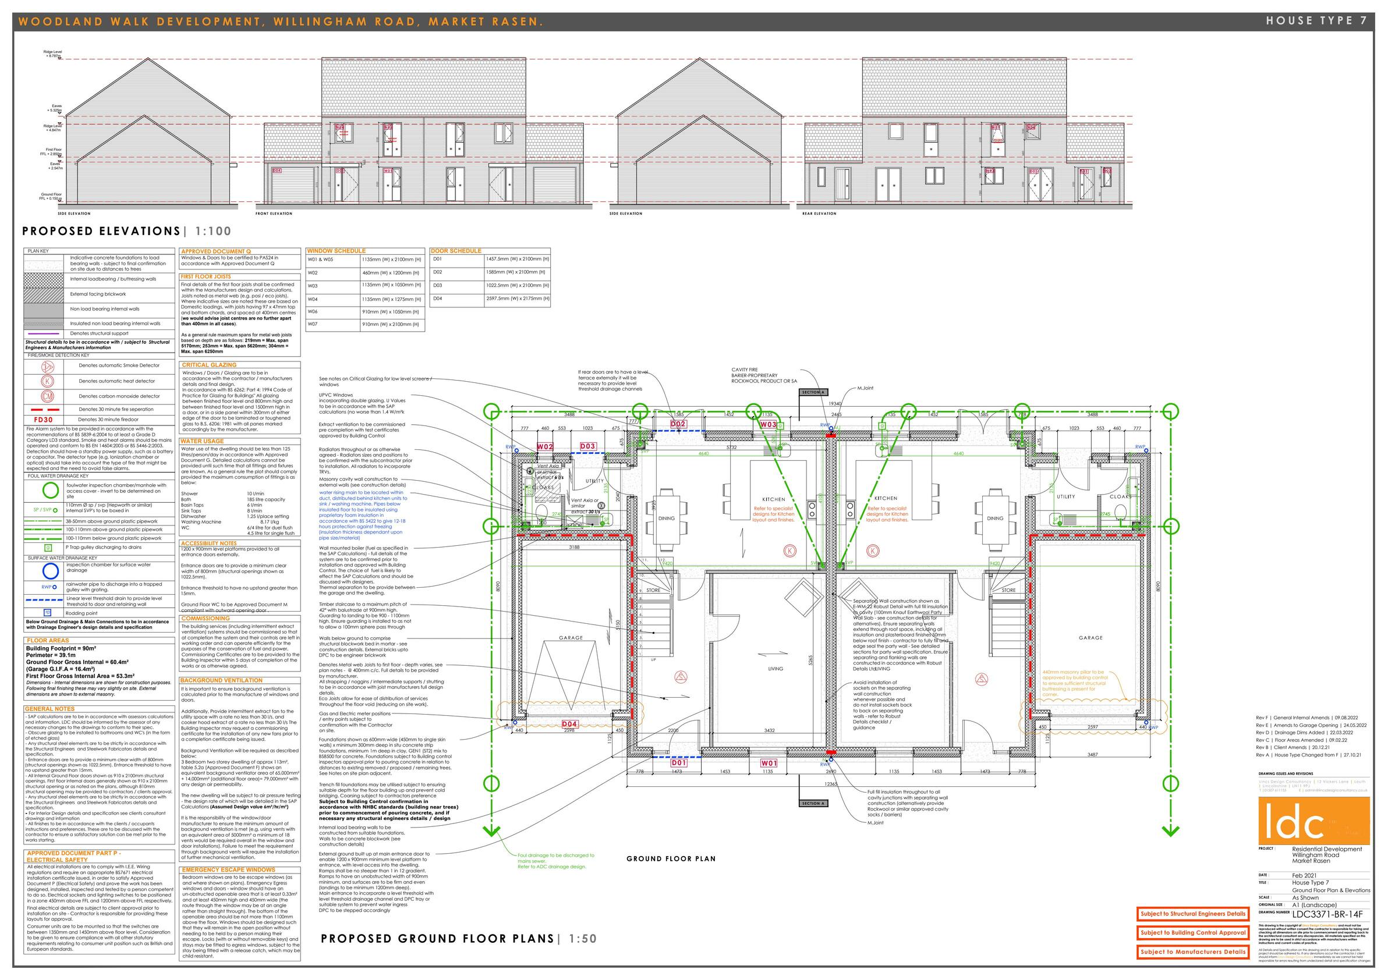The image size is (1388, 980).
Task: Click Subject to Manufacturers Details stamp
Action: pos(1193,951)
